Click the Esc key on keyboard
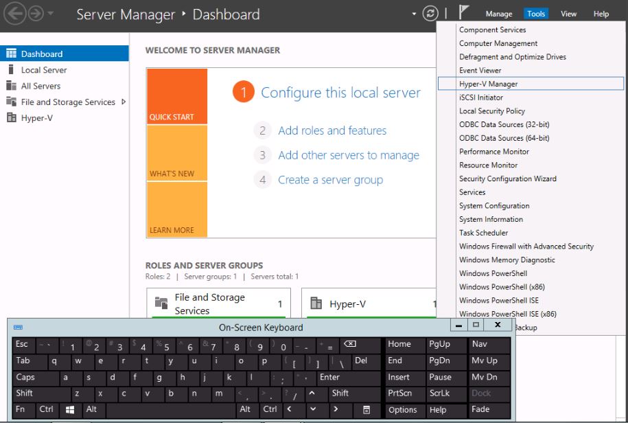 (23, 345)
